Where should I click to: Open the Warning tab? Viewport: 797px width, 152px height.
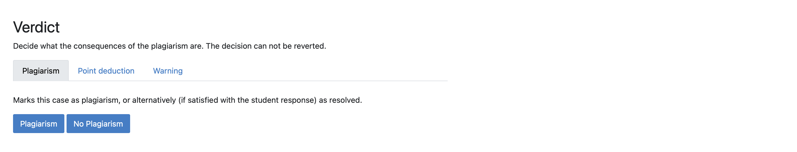point(168,71)
